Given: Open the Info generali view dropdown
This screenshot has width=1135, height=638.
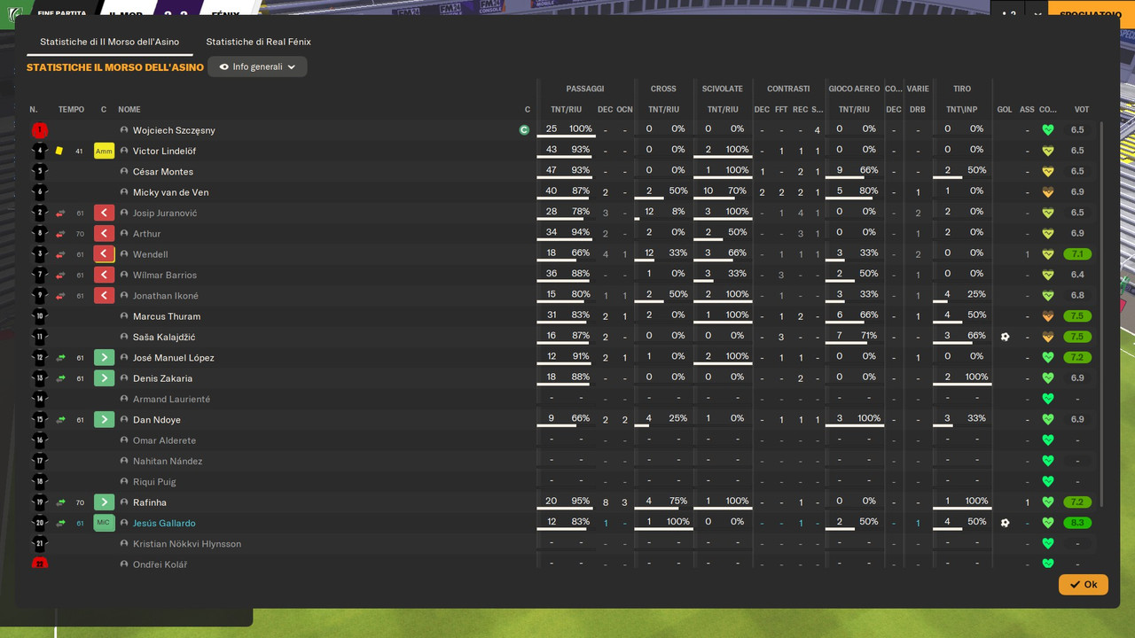Looking at the screenshot, I should (x=257, y=66).
